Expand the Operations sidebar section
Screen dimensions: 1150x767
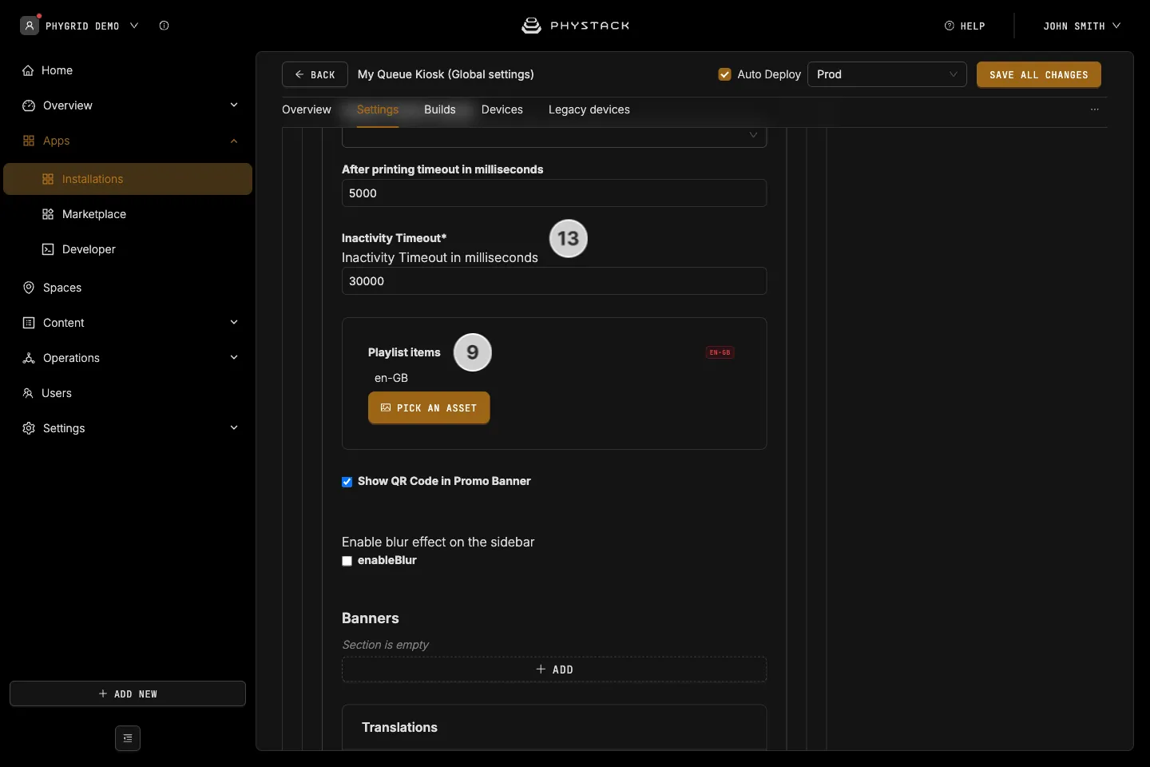tap(234, 358)
